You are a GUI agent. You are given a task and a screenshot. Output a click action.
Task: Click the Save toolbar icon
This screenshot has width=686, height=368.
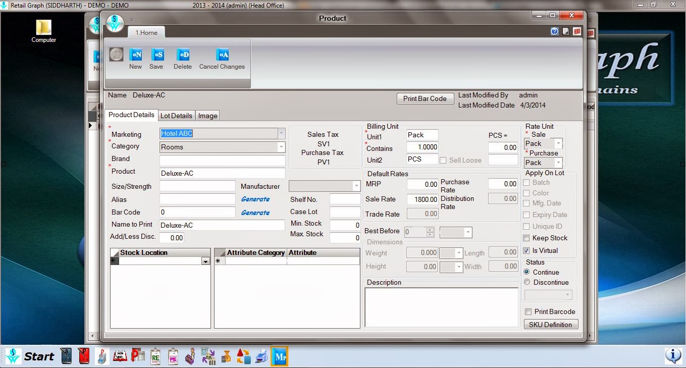157,55
